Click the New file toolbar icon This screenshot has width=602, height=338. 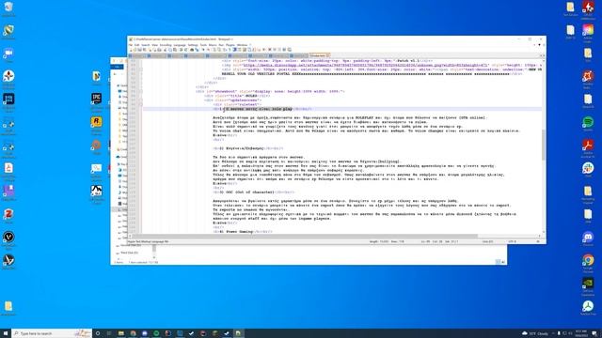131,50
